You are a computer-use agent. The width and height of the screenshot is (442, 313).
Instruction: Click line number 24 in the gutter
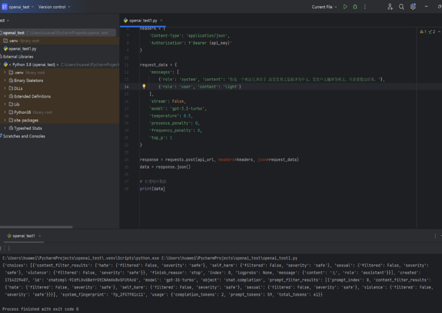pos(126,159)
